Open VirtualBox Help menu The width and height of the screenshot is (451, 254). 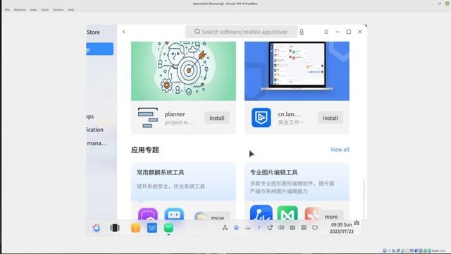pyautogui.click(x=70, y=10)
